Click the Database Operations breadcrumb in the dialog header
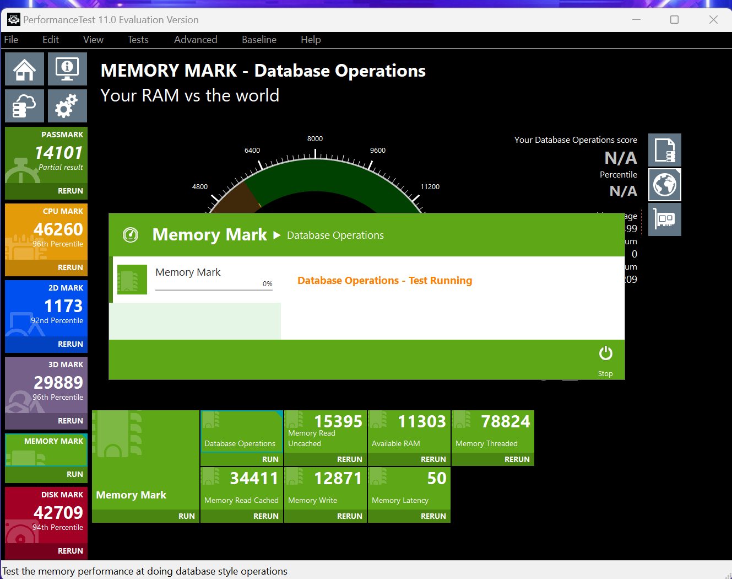This screenshot has width=732, height=579. point(335,235)
